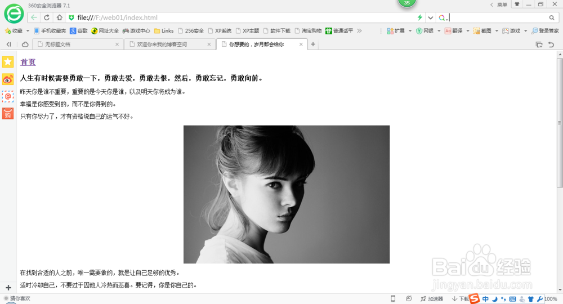Open the 游戏中心 bookmark
The height and width of the screenshot is (304, 563).
click(x=136, y=31)
